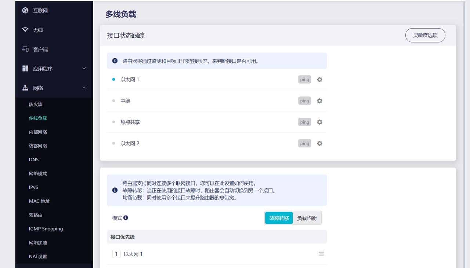Collapse the 网络 section in sidebar

click(x=84, y=88)
